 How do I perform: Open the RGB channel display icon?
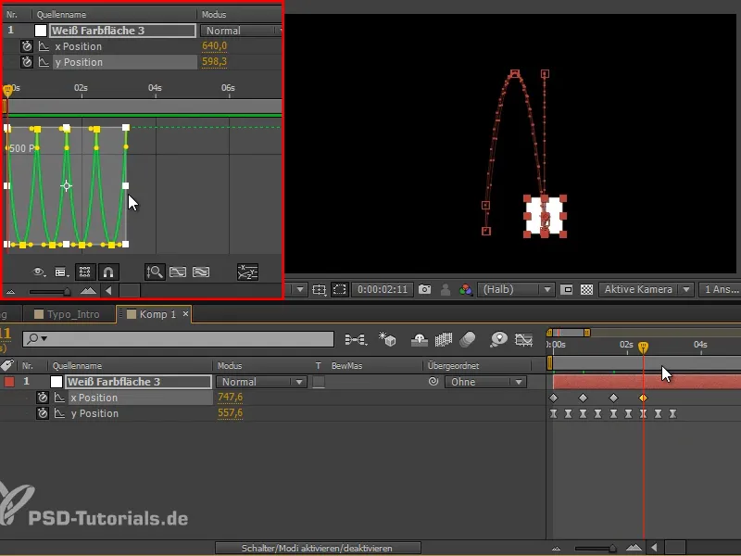click(x=466, y=289)
